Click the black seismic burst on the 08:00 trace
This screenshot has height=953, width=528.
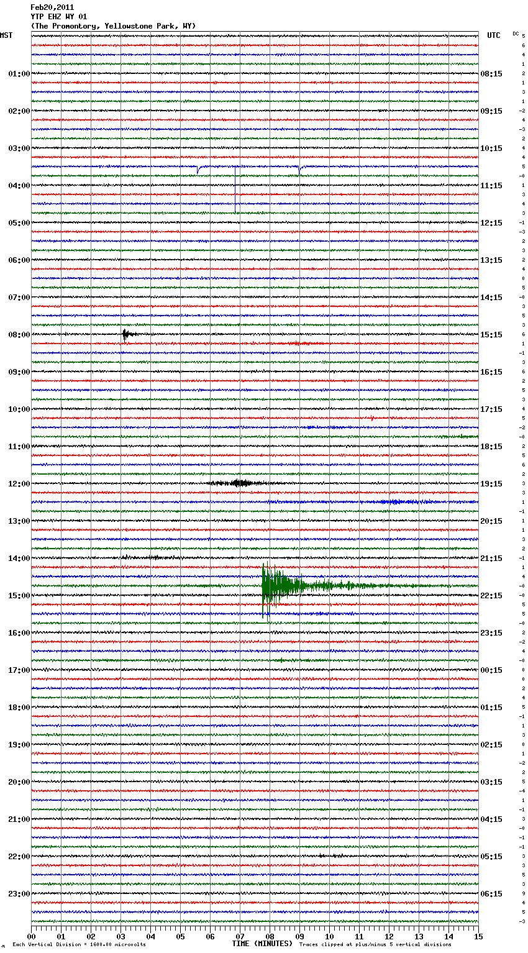coord(126,334)
